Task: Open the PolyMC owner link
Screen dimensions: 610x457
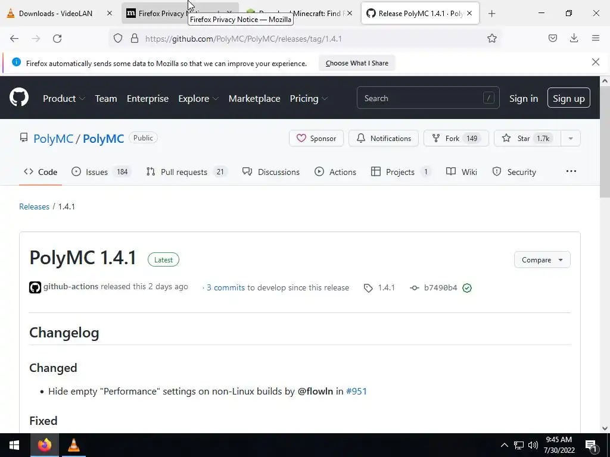Action: coord(53,139)
